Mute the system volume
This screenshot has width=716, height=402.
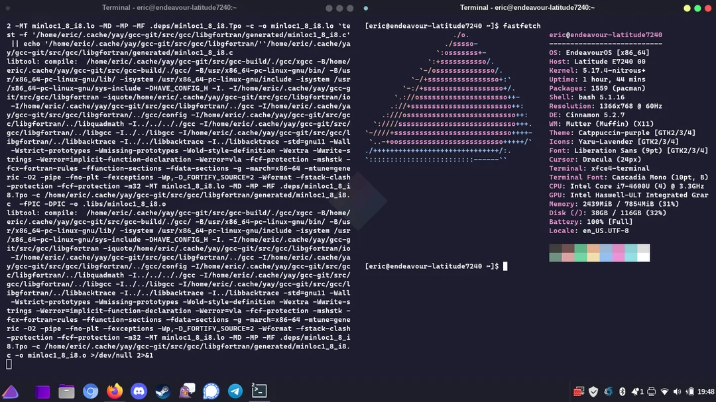pyautogui.click(x=676, y=391)
